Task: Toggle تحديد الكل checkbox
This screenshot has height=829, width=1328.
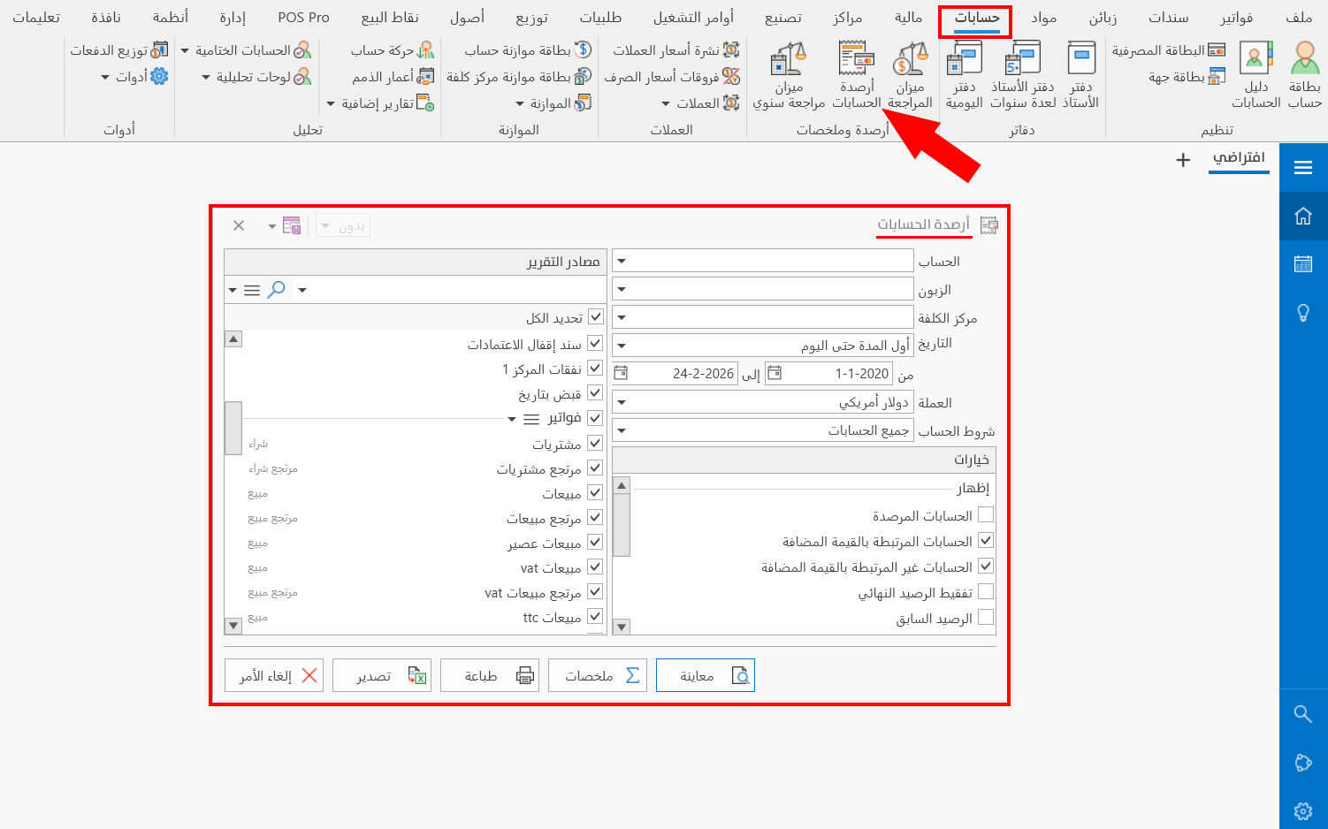Action: (596, 317)
